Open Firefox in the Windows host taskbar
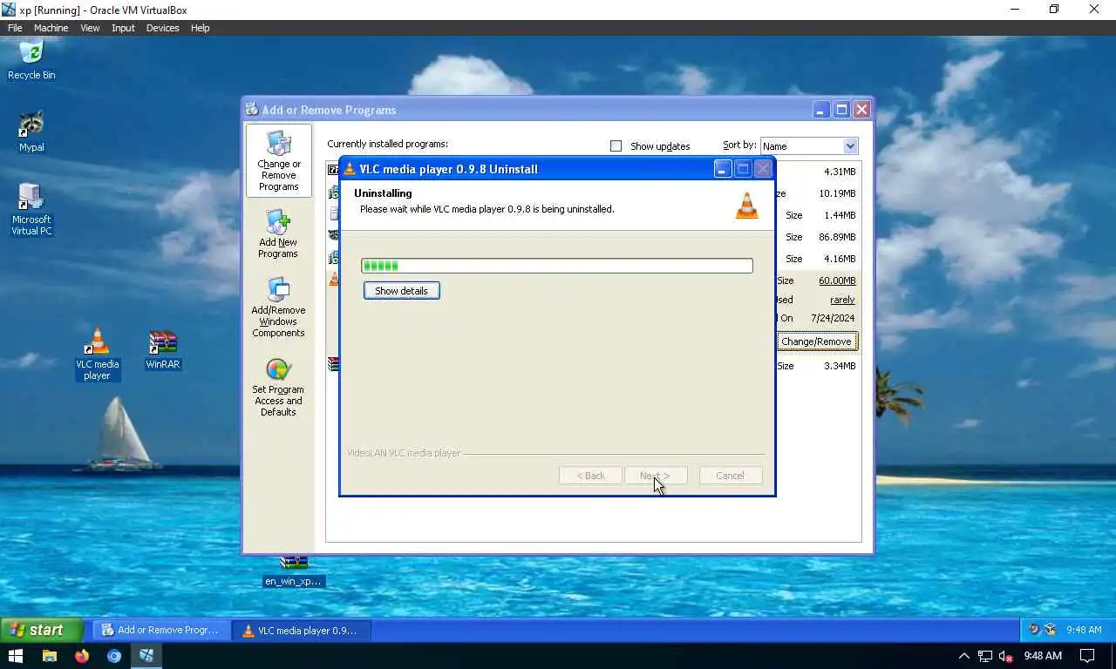The width and height of the screenshot is (1116, 669). [x=82, y=656]
